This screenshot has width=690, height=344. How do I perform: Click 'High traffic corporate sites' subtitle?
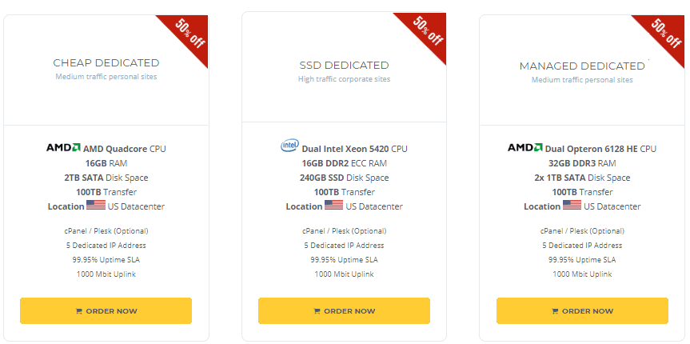[x=344, y=79]
